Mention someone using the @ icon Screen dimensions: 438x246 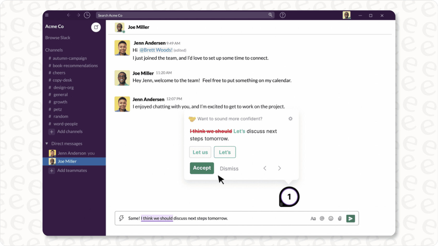click(322, 218)
